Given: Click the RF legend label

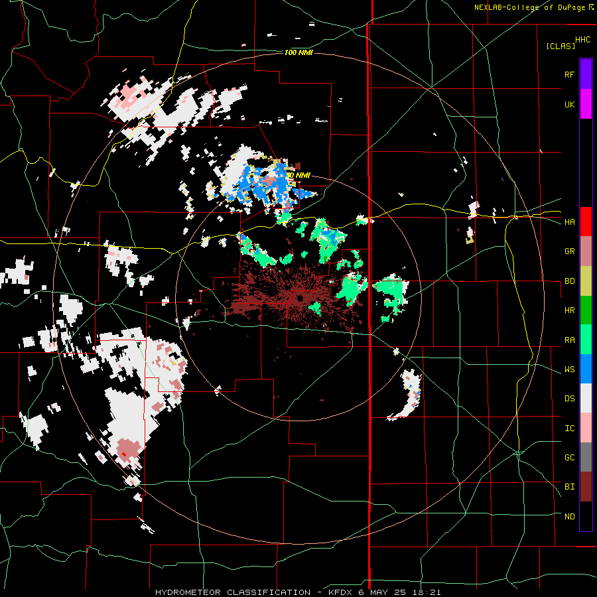Looking at the screenshot, I should [569, 74].
